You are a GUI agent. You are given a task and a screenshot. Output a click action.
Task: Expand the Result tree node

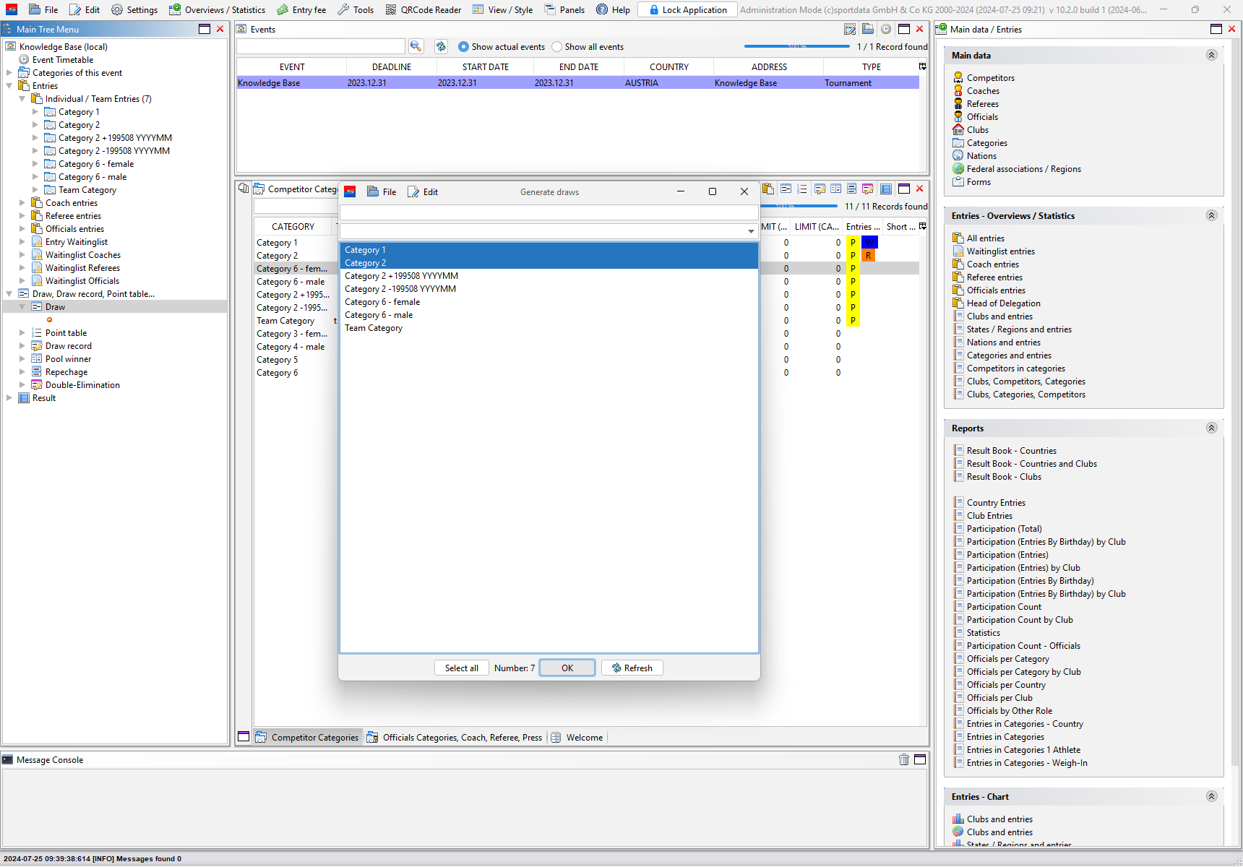click(x=9, y=398)
